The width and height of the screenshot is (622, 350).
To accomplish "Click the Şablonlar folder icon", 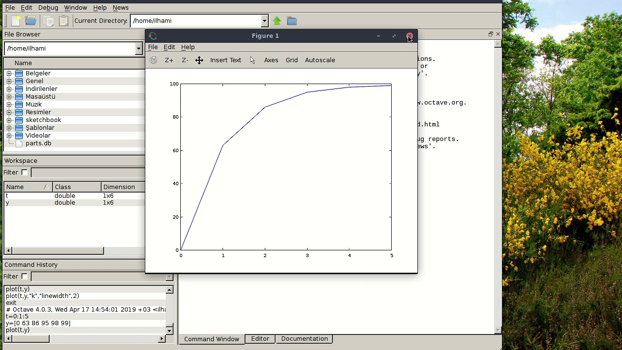I will tap(19, 128).
